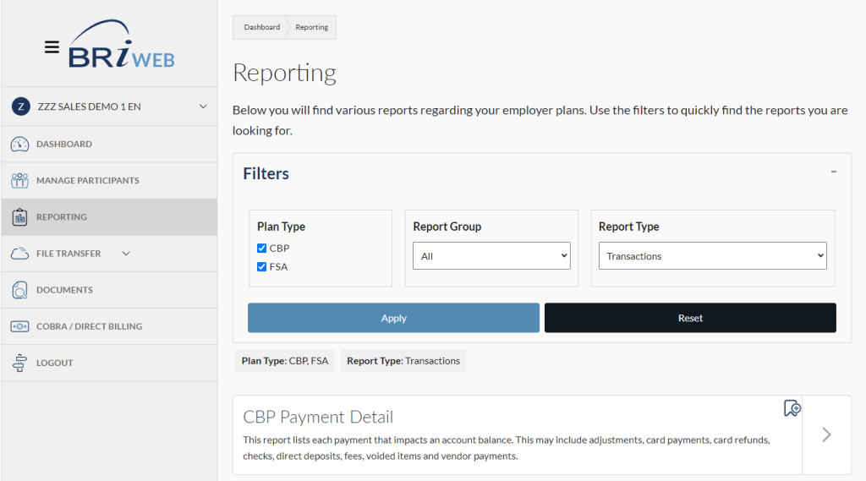
Task: Collapse the Filters panel with minus button
Action: (x=833, y=172)
